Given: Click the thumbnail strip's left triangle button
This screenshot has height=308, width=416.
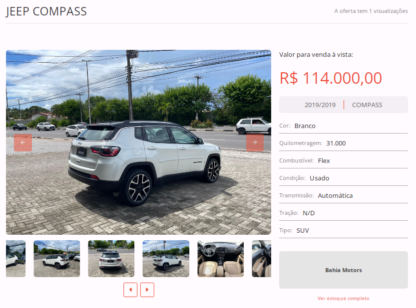Looking at the screenshot, I should (130, 290).
